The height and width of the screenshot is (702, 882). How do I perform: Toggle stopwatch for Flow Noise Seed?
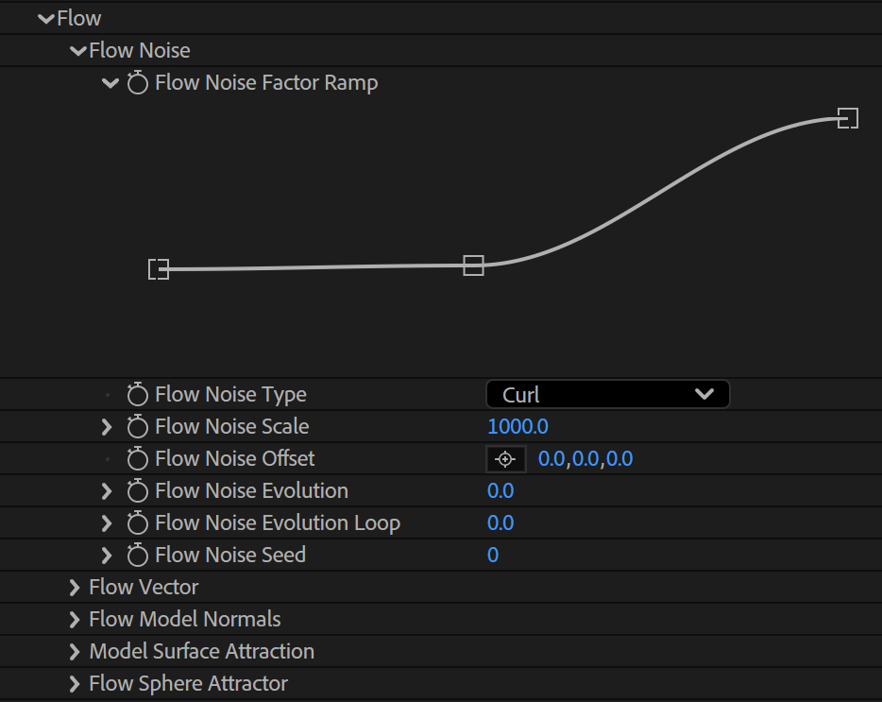pos(137,555)
